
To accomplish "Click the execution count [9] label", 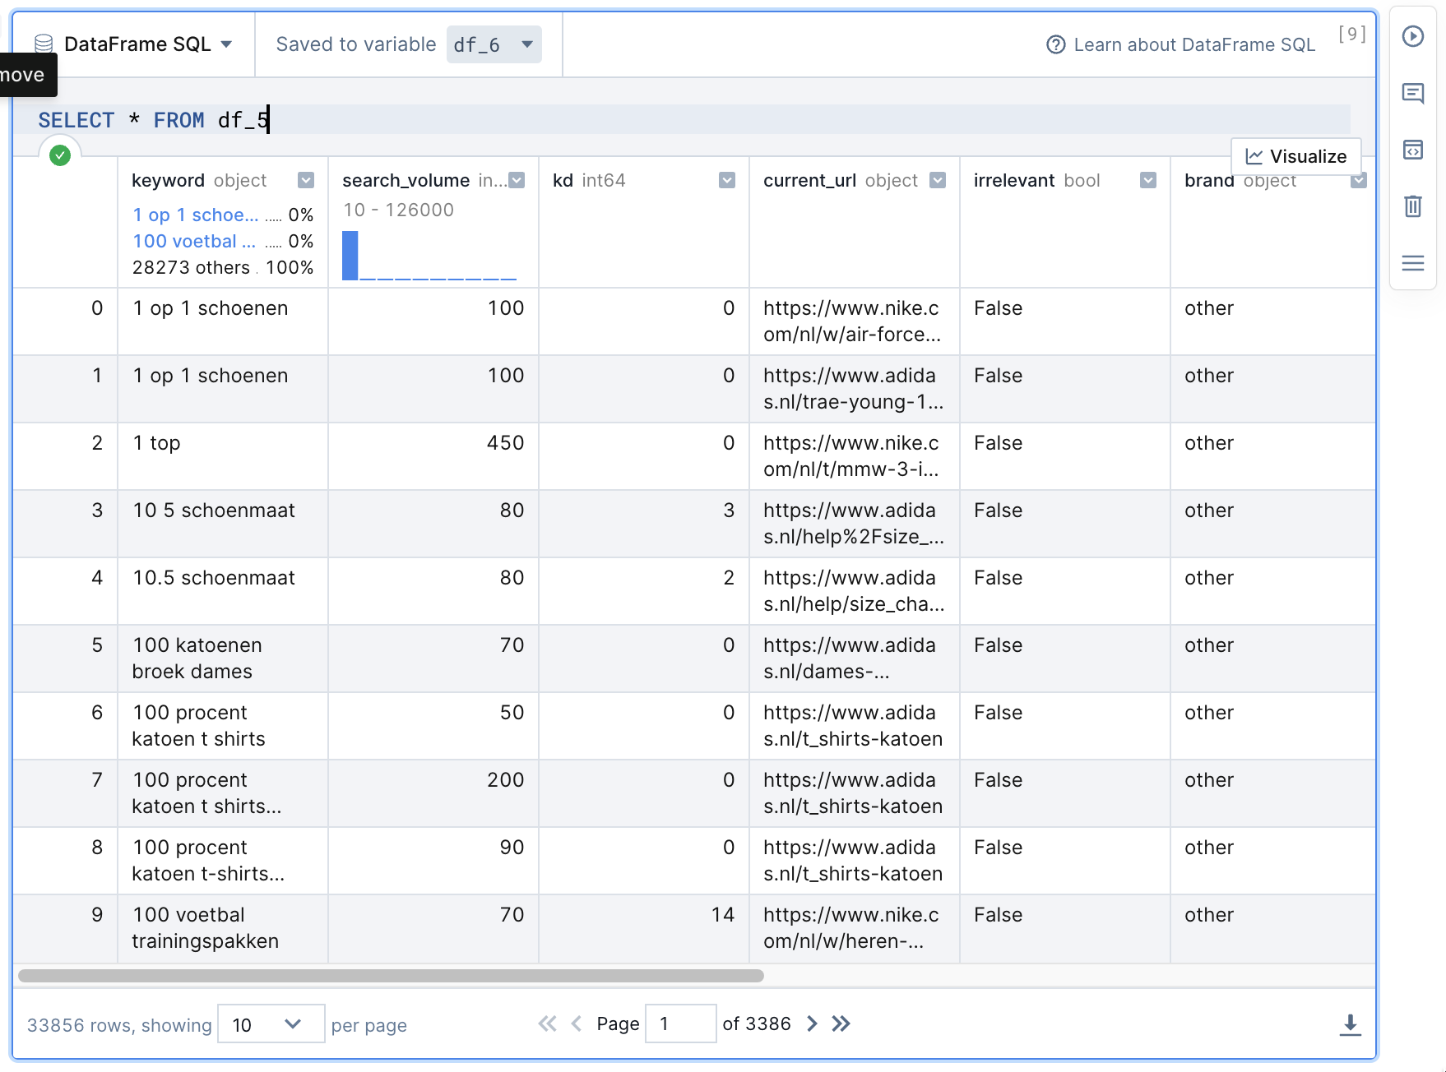I will pyautogui.click(x=1352, y=34).
